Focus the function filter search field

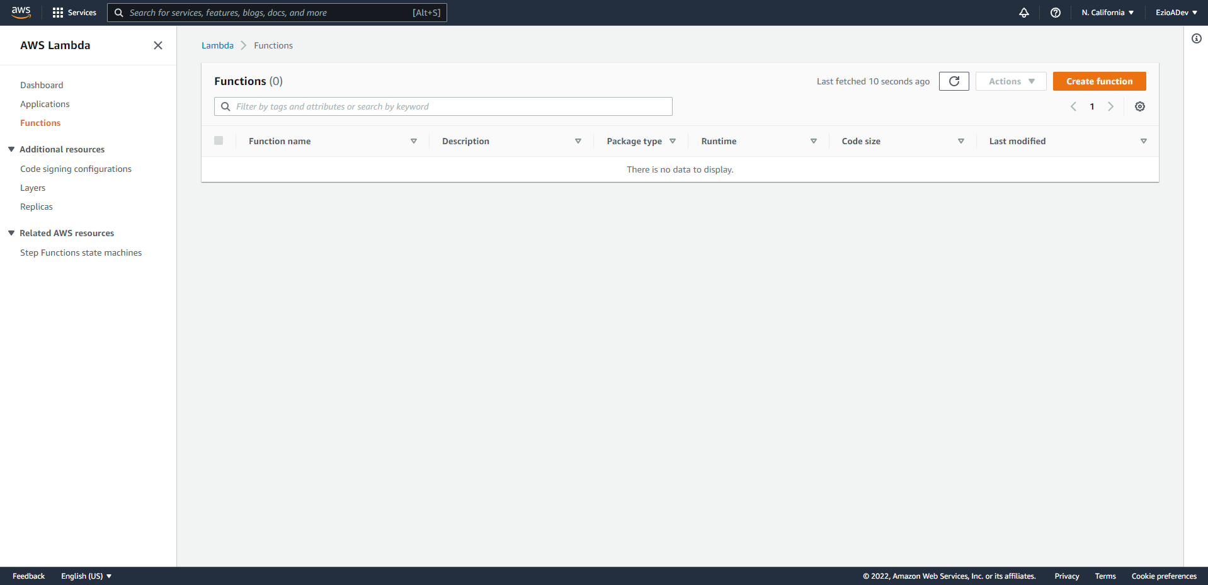443,106
